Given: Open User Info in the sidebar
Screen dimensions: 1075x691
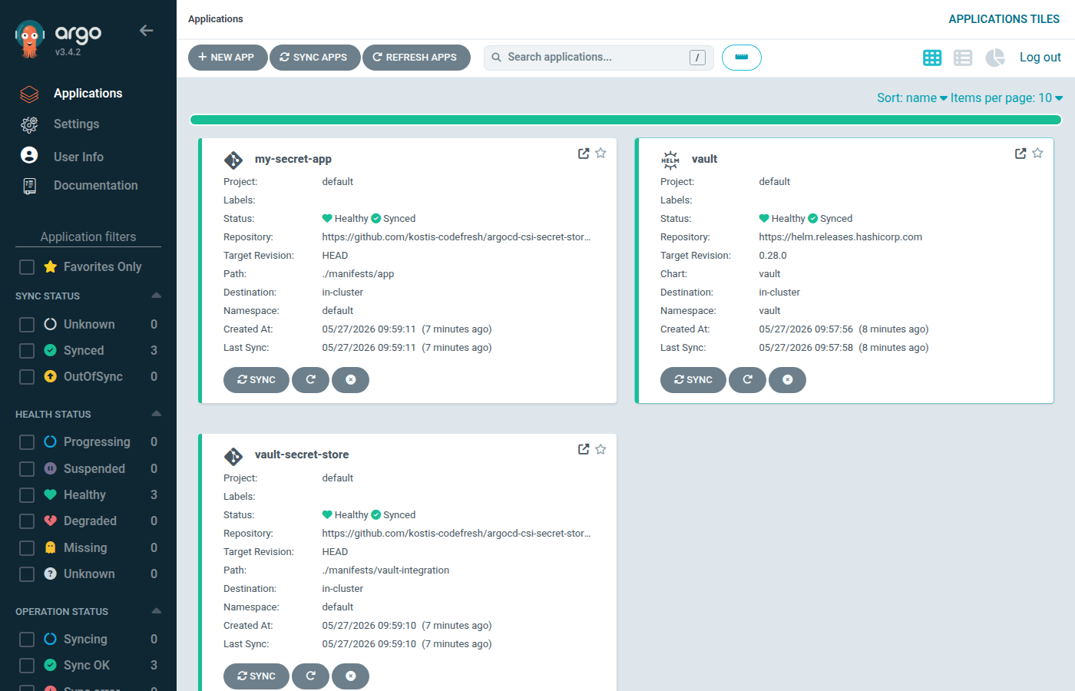Looking at the screenshot, I should (78, 157).
